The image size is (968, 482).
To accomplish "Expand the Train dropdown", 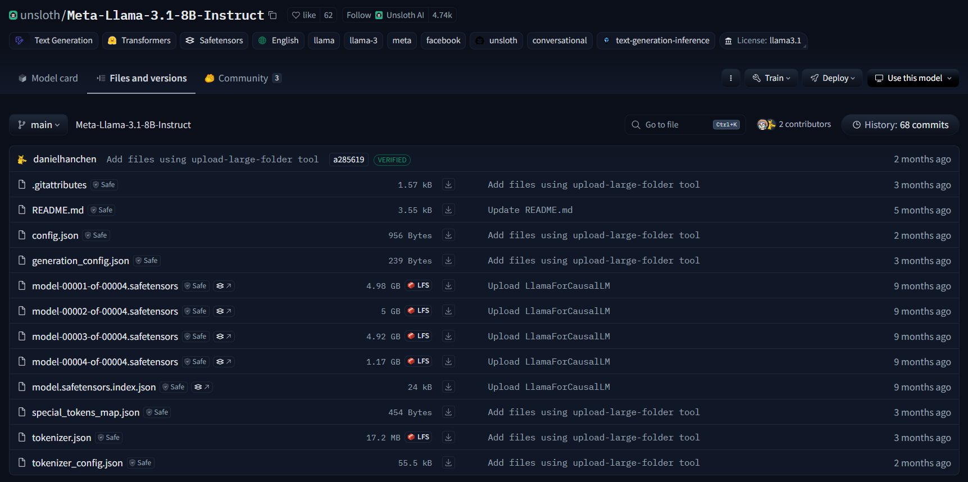I will tap(771, 78).
